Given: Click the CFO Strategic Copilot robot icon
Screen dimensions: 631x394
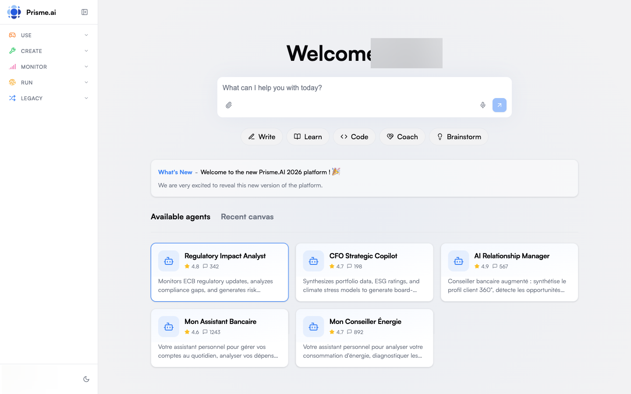Looking at the screenshot, I should point(314,261).
